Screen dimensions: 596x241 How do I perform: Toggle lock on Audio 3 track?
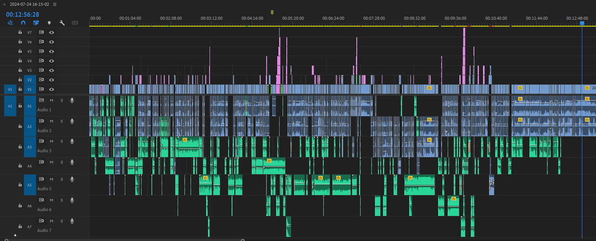tap(20, 147)
